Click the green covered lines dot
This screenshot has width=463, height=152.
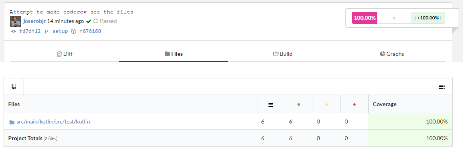click(299, 104)
